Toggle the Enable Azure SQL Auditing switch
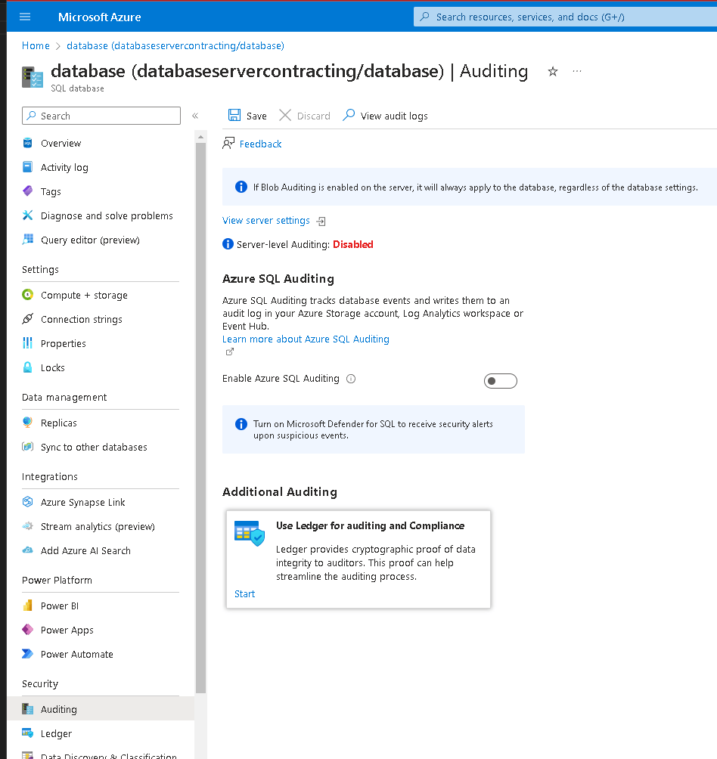Viewport: 717px width, 759px height. pyautogui.click(x=501, y=381)
